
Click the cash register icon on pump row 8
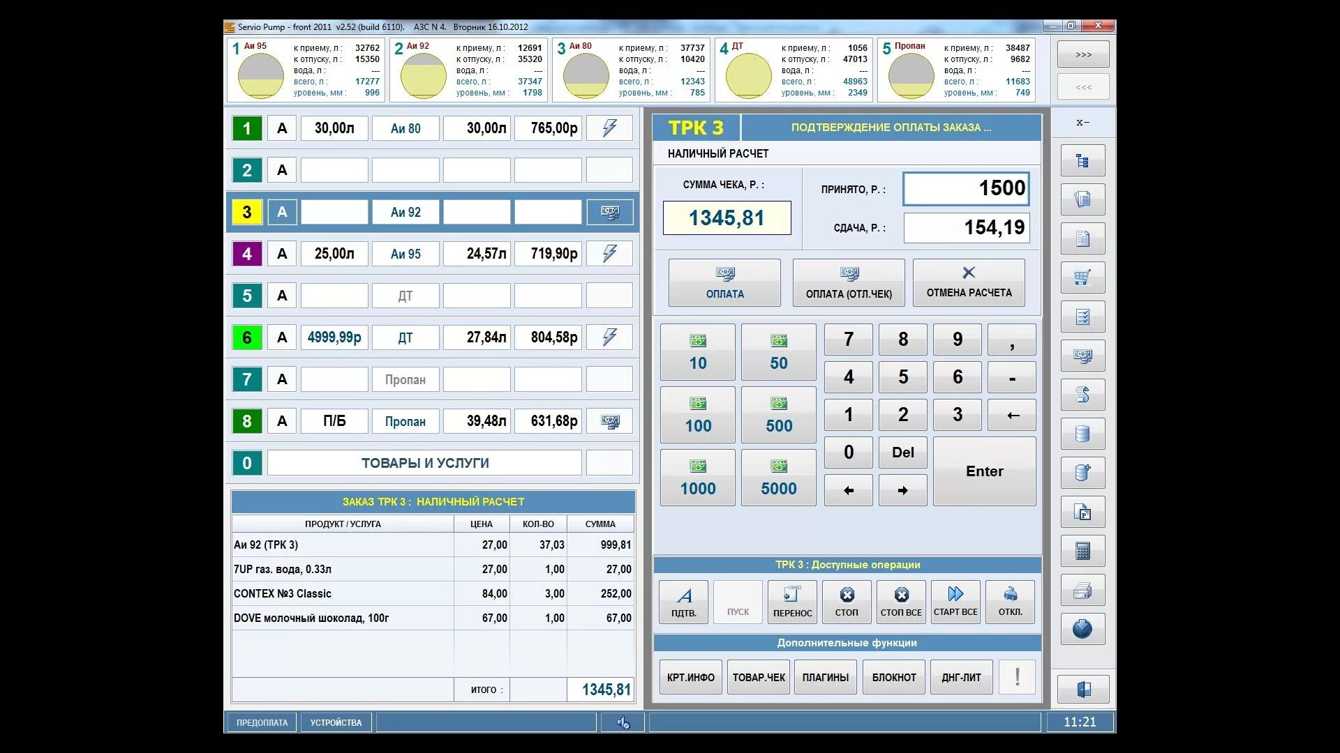point(609,421)
